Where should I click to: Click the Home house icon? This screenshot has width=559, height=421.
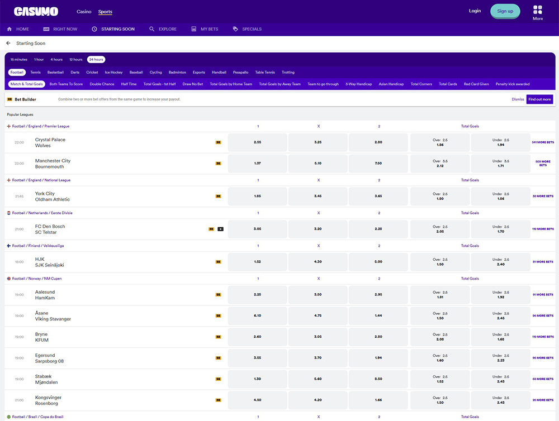coord(10,29)
